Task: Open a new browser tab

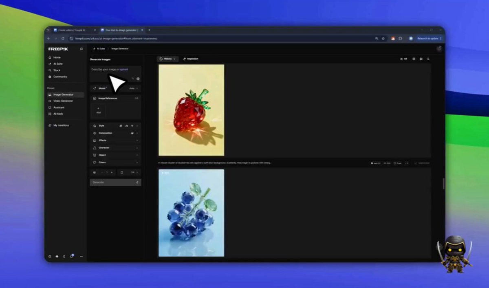Action: click(x=149, y=30)
